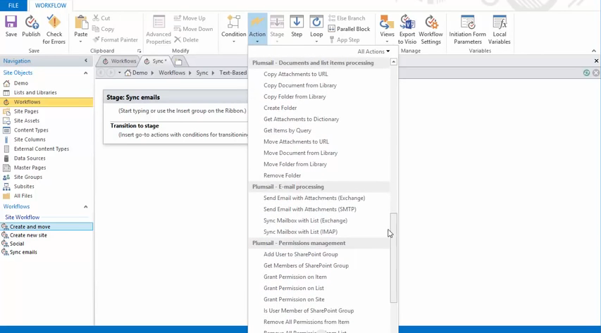Open Site Assets in the navigation pane
This screenshot has width=601, height=333.
(27, 120)
